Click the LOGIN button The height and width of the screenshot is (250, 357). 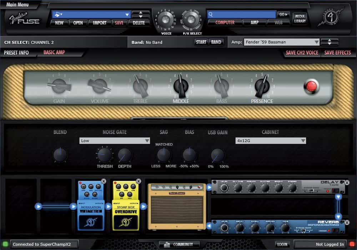coord(282,245)
